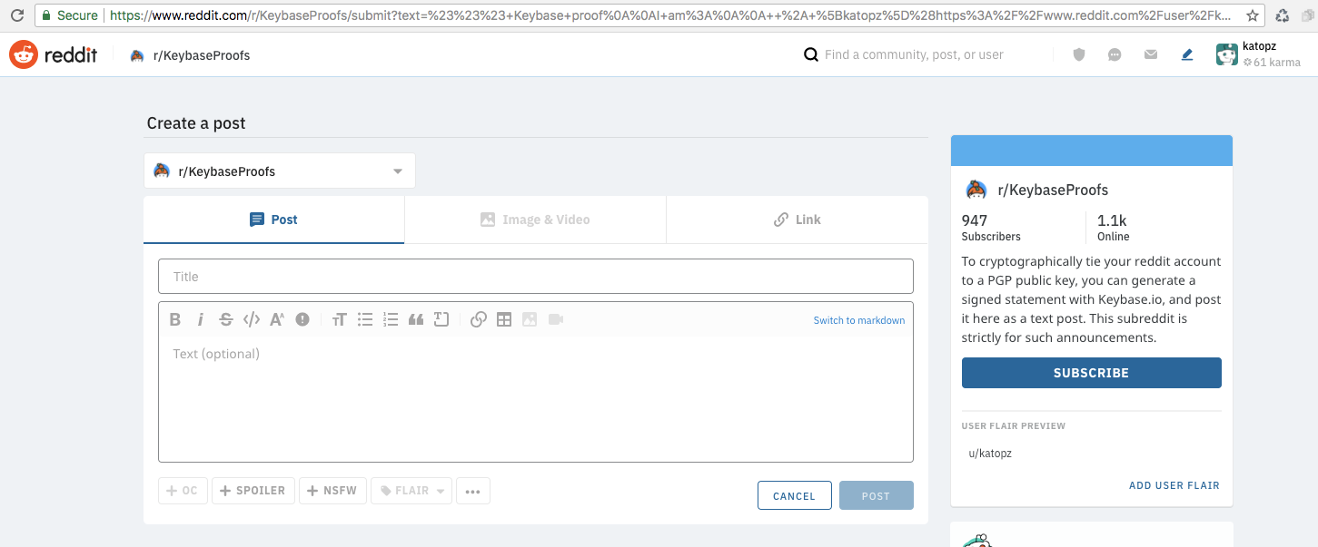Image resolution: width=1318 pixels, height=547 pixels.
Task: Insert a quote block
Action: pyautogui.click(x=416, y=319)
